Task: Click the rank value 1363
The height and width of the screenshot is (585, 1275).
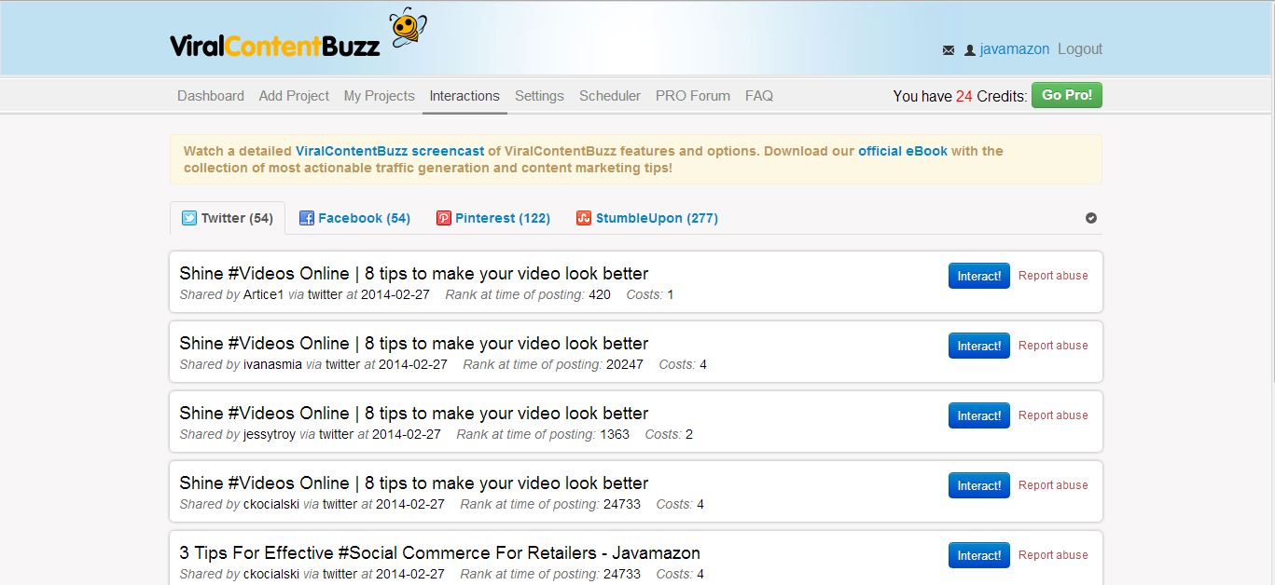Action: (x=615, y=434)
